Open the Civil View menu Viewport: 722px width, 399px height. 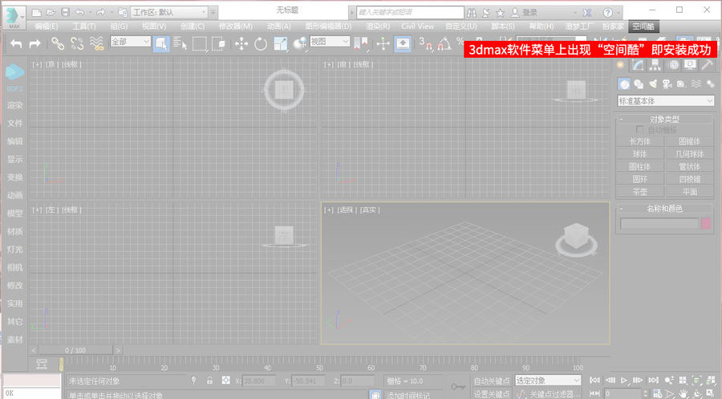417,26
